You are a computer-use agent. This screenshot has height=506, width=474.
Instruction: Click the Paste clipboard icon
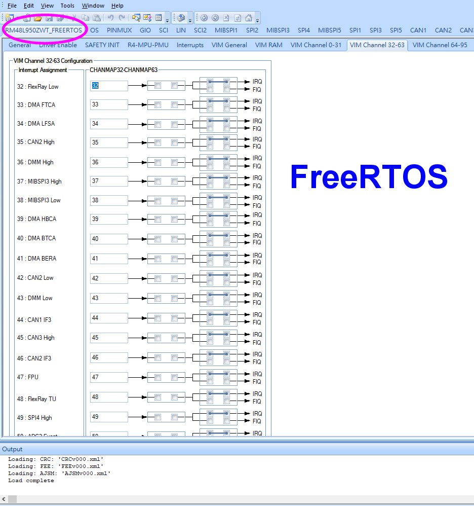[96, 18]
